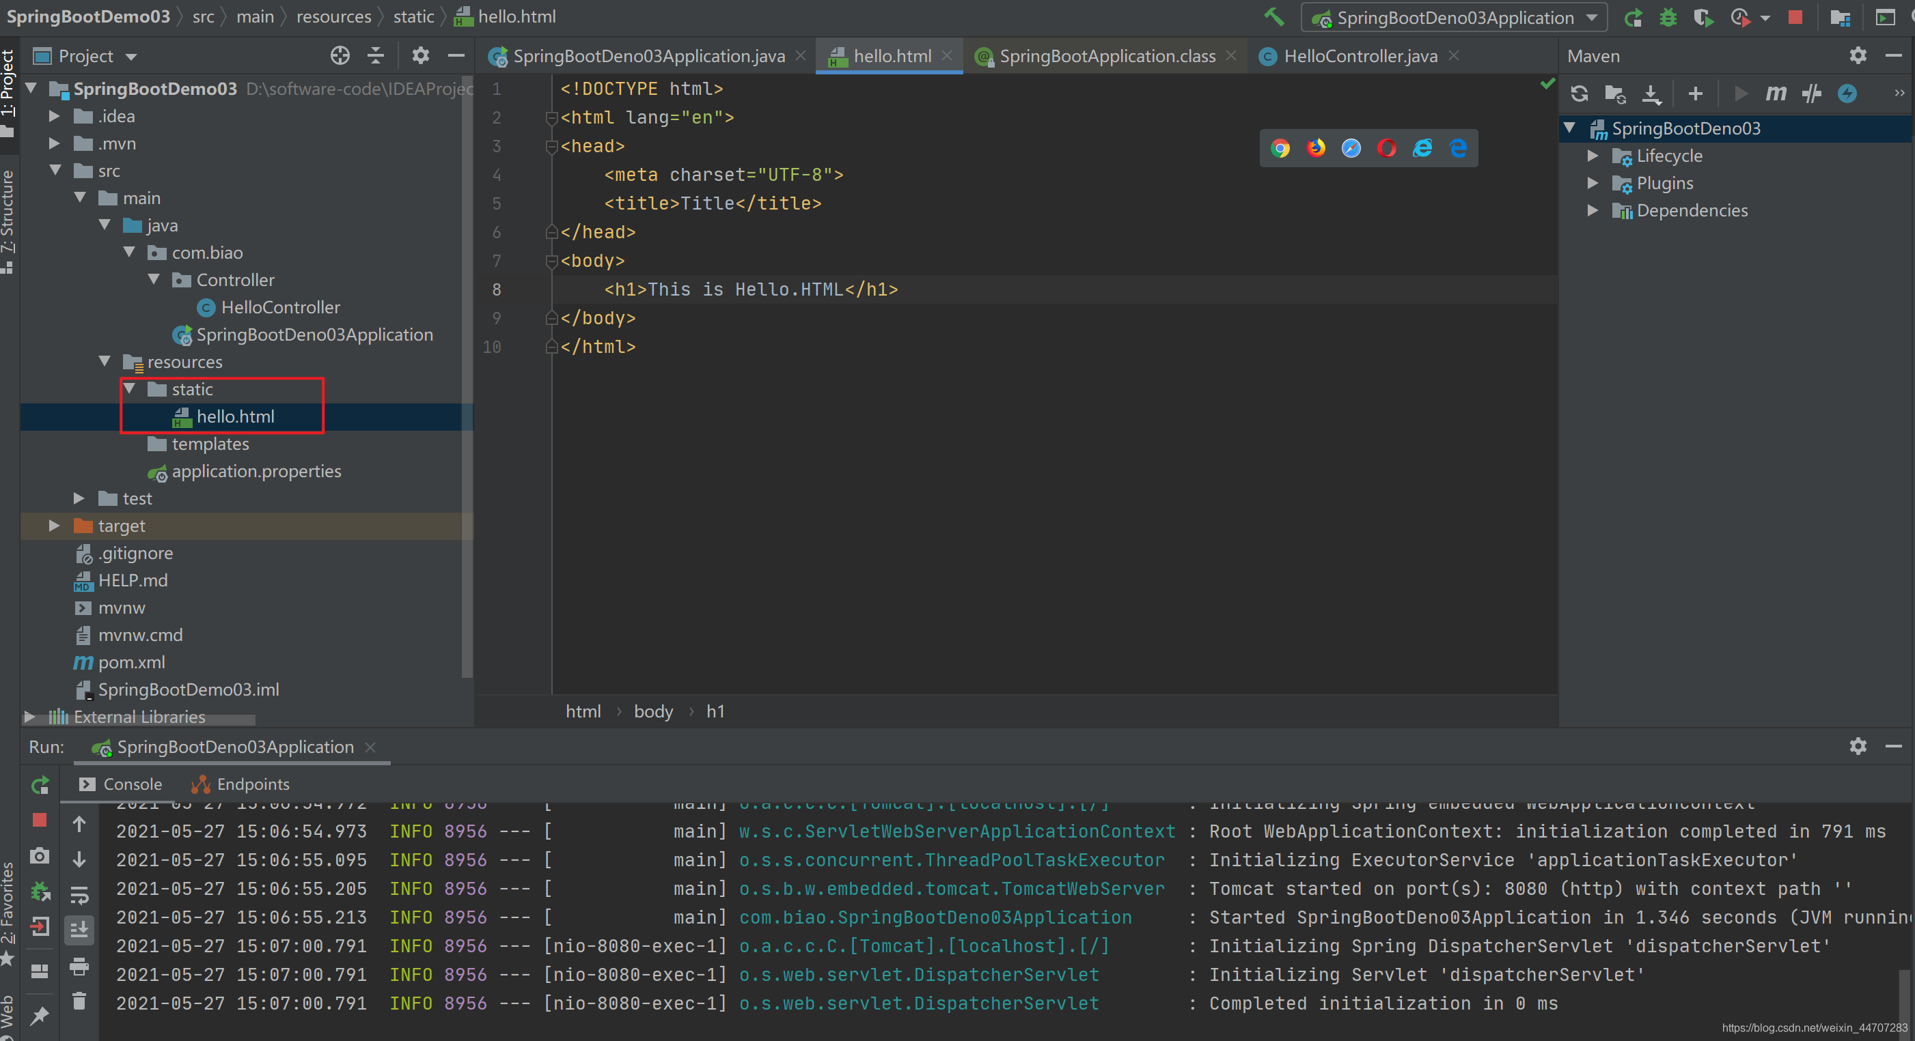1915x1041 pixels.
Task: Click the body breadcrumb
Action: (653, 711)
